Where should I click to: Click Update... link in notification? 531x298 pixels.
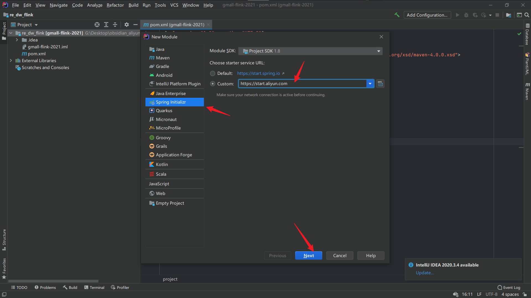(425, 273)
